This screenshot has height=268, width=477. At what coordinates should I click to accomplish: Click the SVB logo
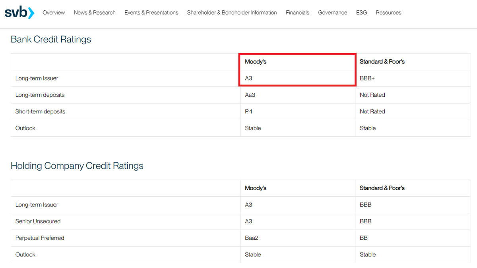tap(19, 13)
